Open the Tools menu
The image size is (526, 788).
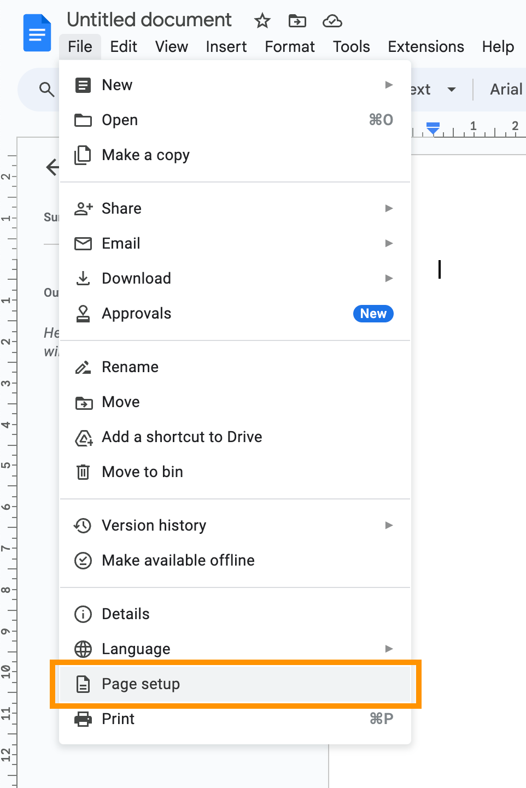(352, 46)
